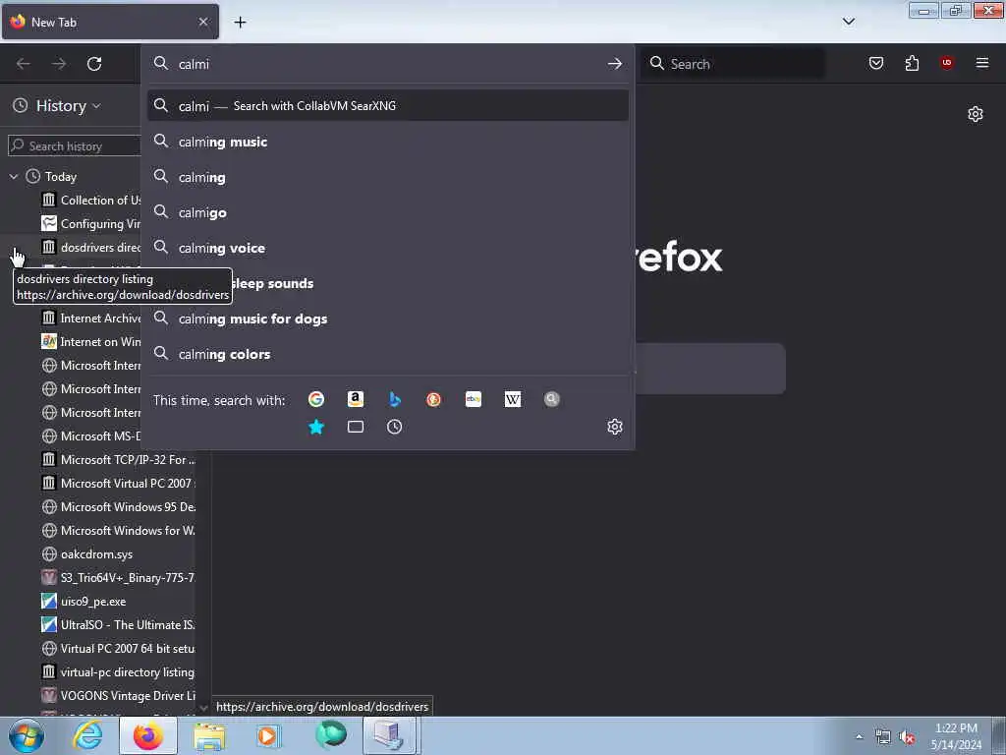This screenshot has width=1006, height=755.
Task: Go back one page
Action: pyautogui.click(x=24, y=64)
